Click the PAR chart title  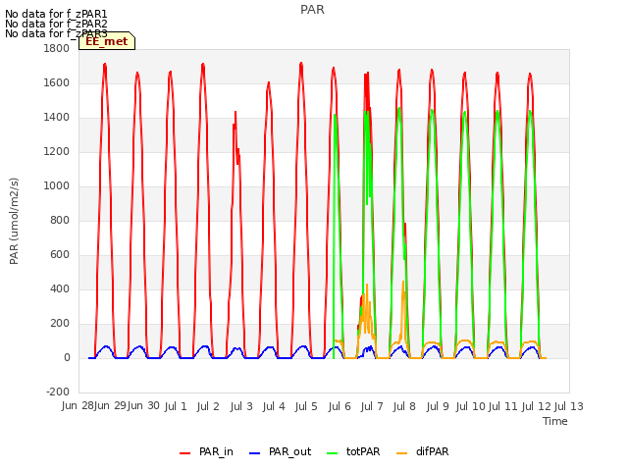point(312,10)
